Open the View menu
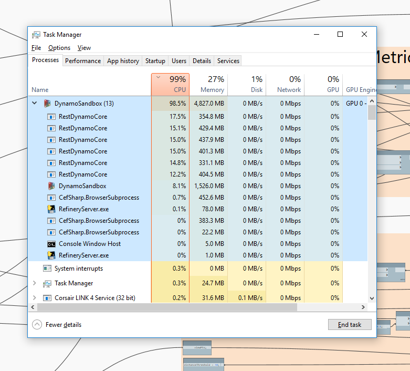Screen dimensions: 410x371 (84, 48)
